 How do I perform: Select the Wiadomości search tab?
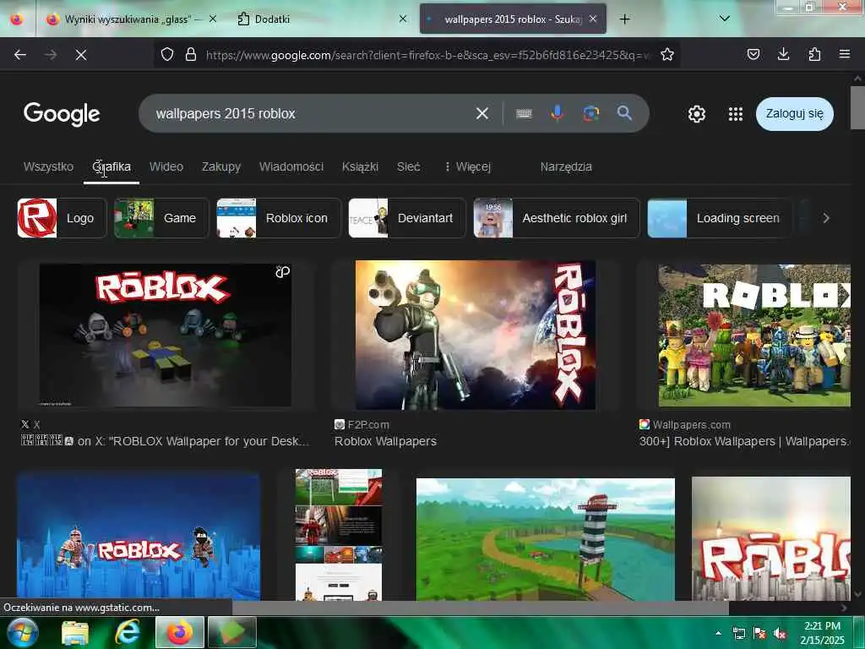[291, 166]
